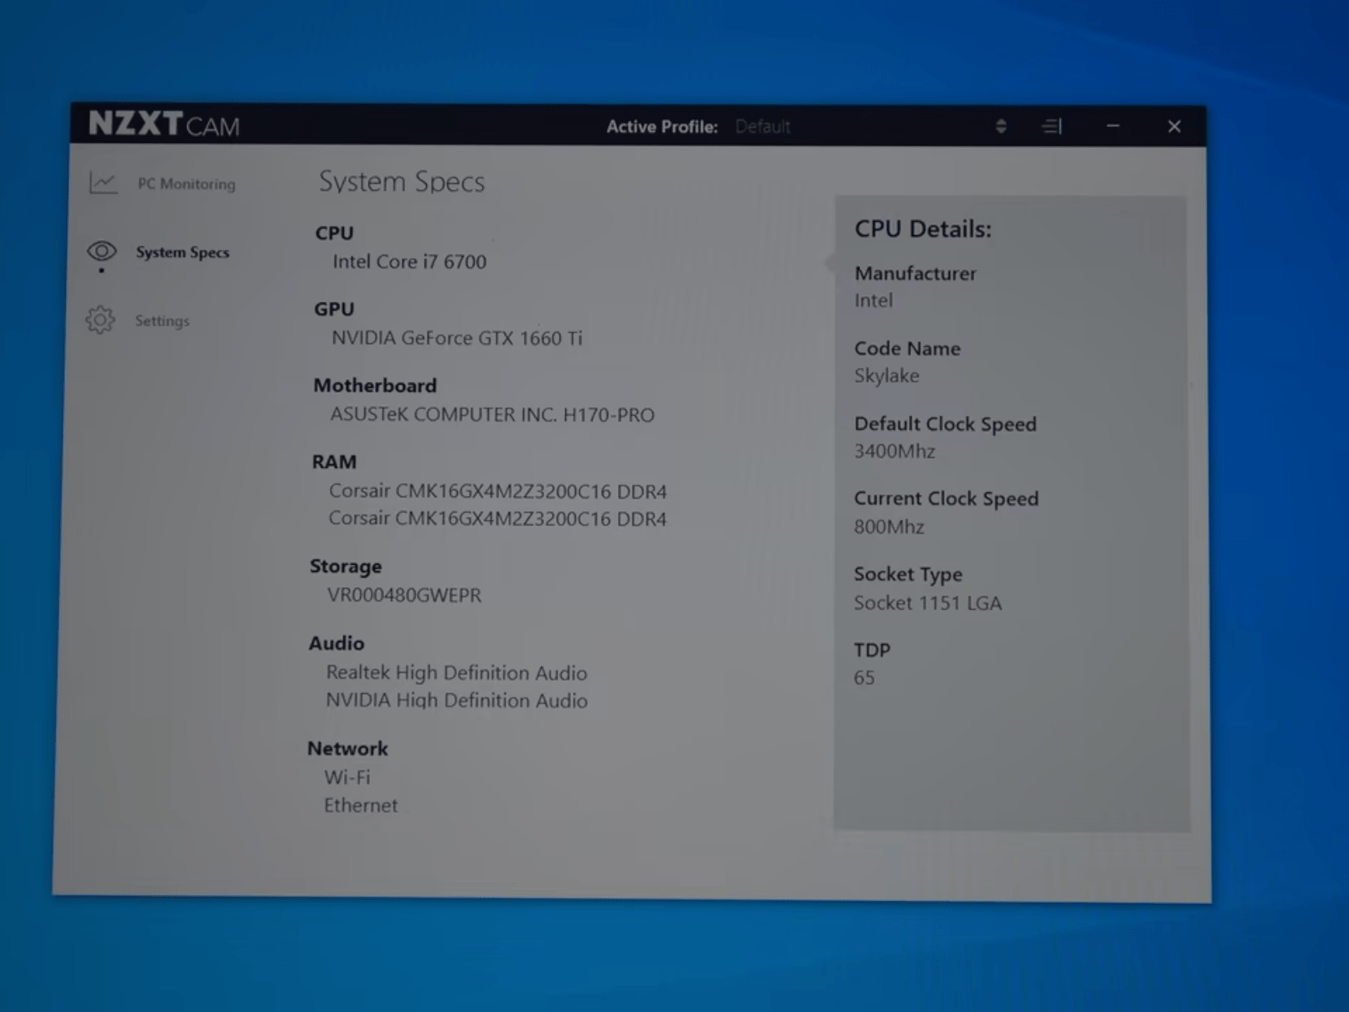Close the NZXT CAM window
Viewport: 1349px width, 1012px height.
click(x=1174, y=126)
